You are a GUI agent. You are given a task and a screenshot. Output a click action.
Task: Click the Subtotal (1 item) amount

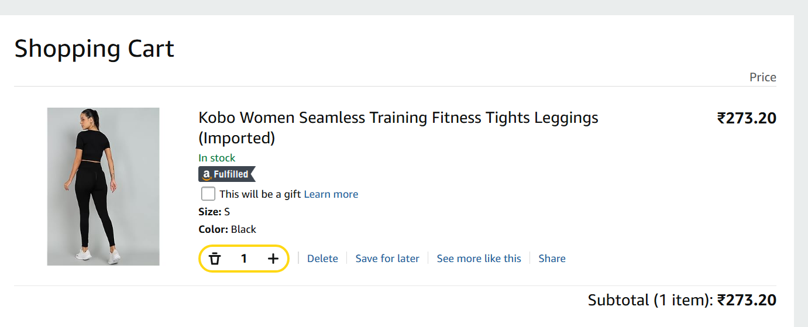click(x=747, y=301)
